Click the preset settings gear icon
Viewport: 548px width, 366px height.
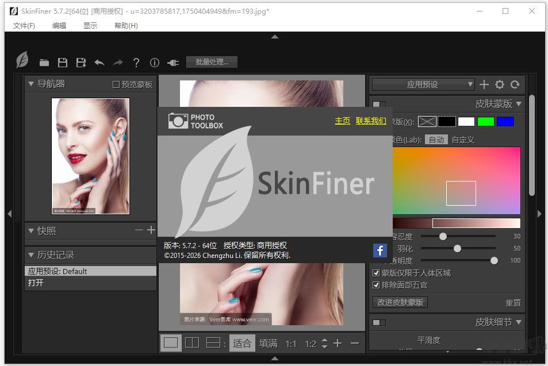coord(499,84)
